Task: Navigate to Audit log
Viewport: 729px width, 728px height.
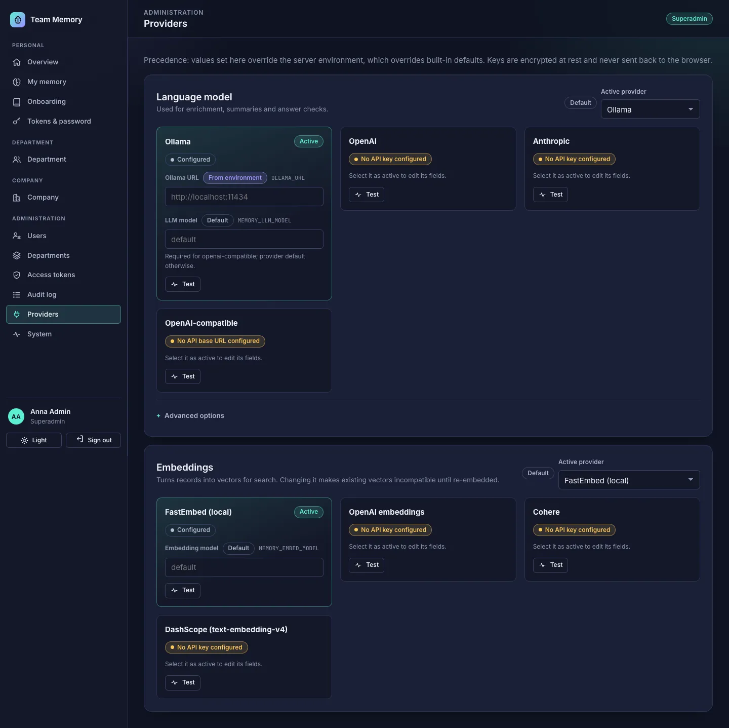Action: pos(63,295)
